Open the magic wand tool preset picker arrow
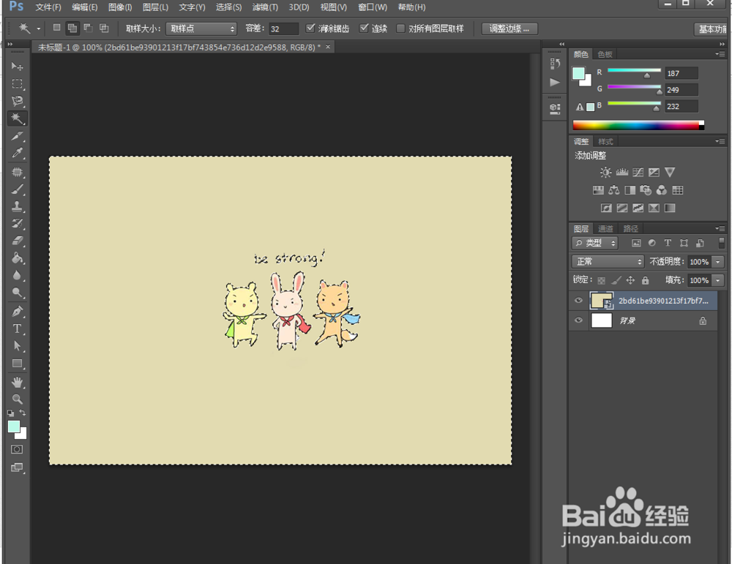Screen dimensions: 732x564 click(38, 29)
